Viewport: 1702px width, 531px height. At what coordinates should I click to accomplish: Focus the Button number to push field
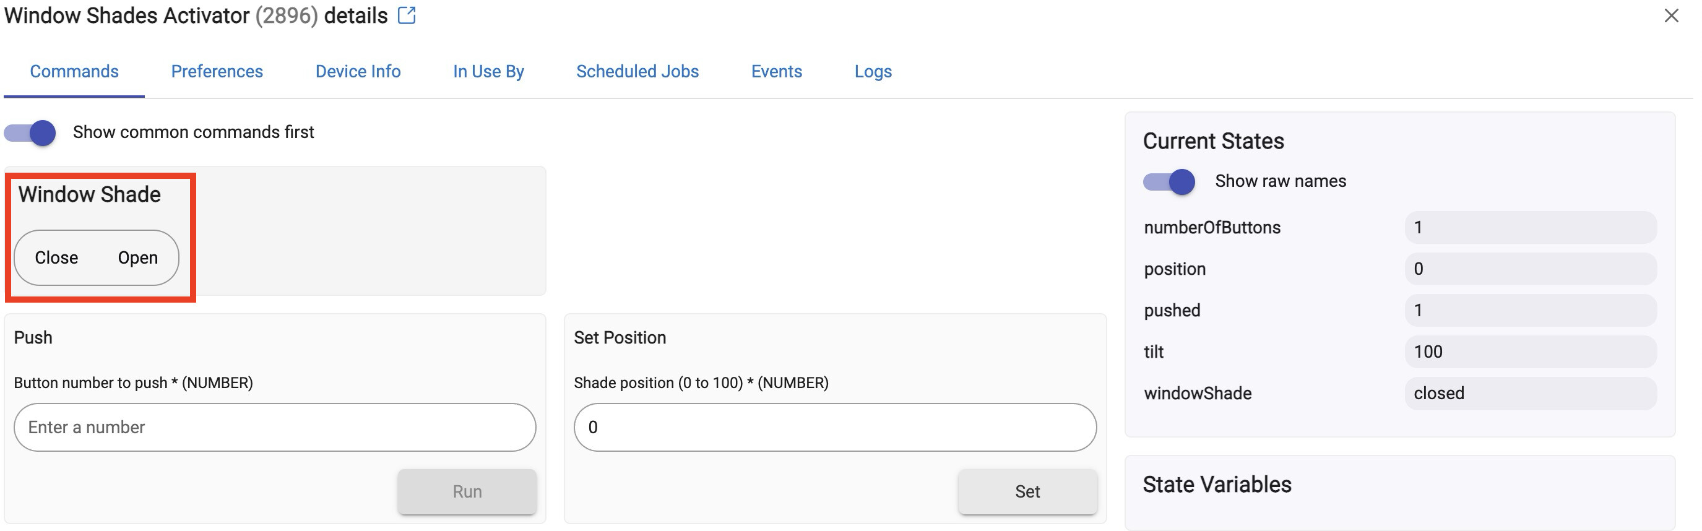pos(275,428)
